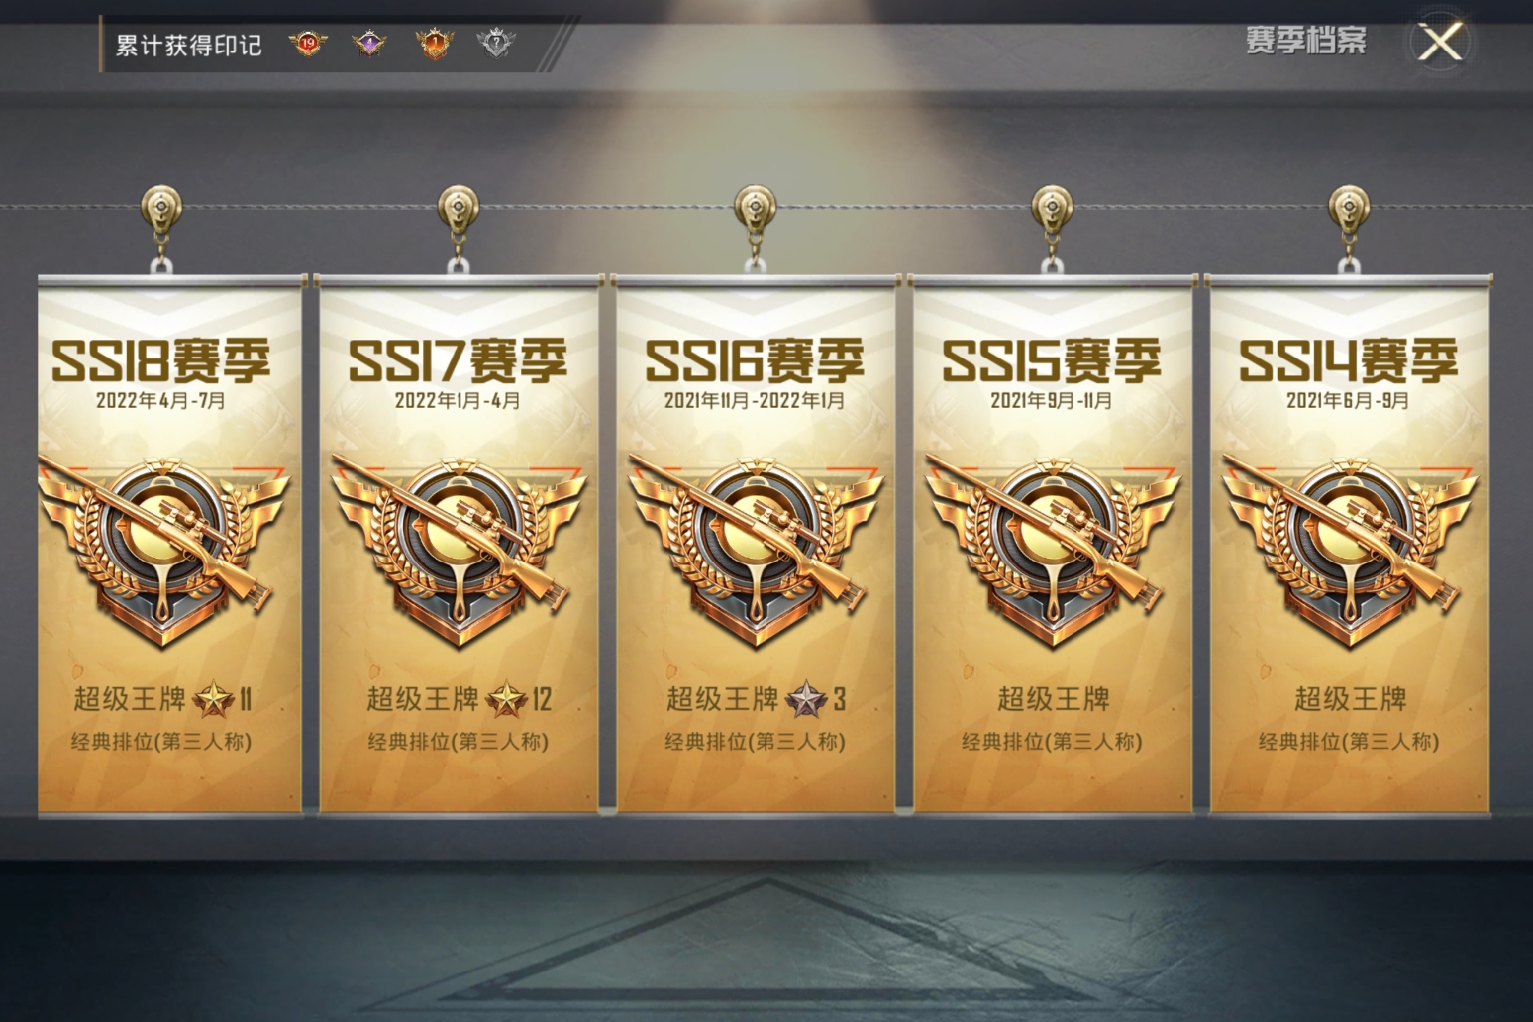The width and height of the screenshot is (1533, 1022).
Task: Open the SS16赛季 banner
Action: click(755, 545)
